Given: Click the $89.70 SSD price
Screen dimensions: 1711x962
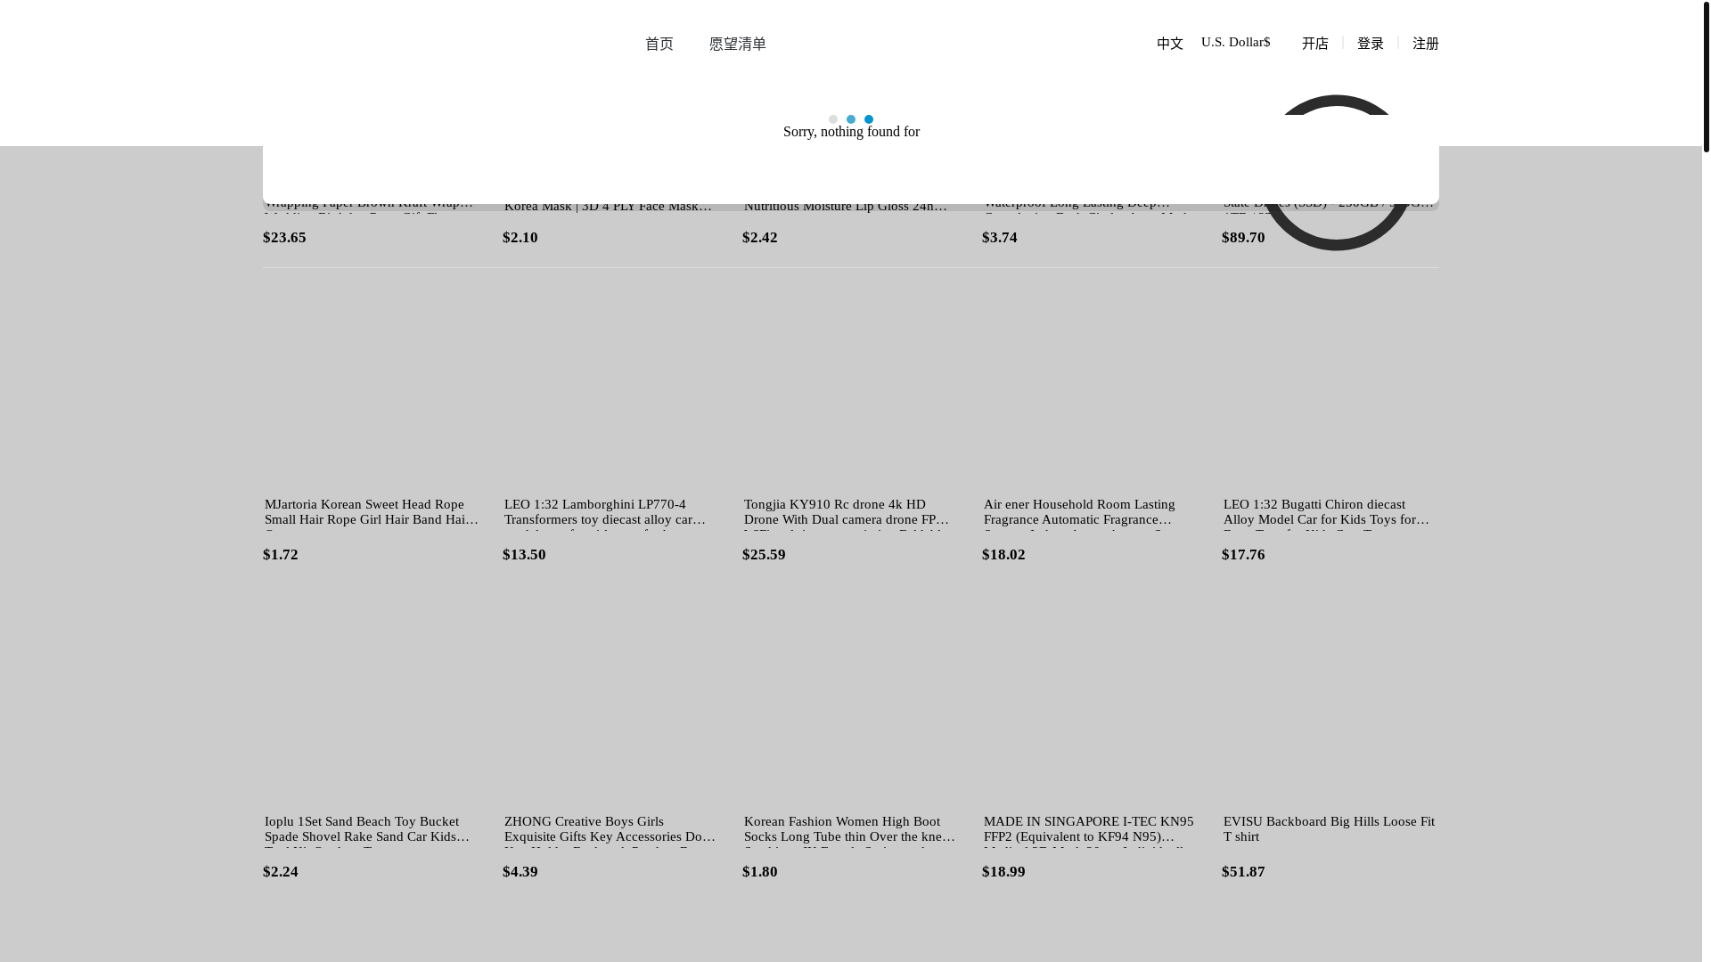Looking at the screenshot, I should 1243,238.
